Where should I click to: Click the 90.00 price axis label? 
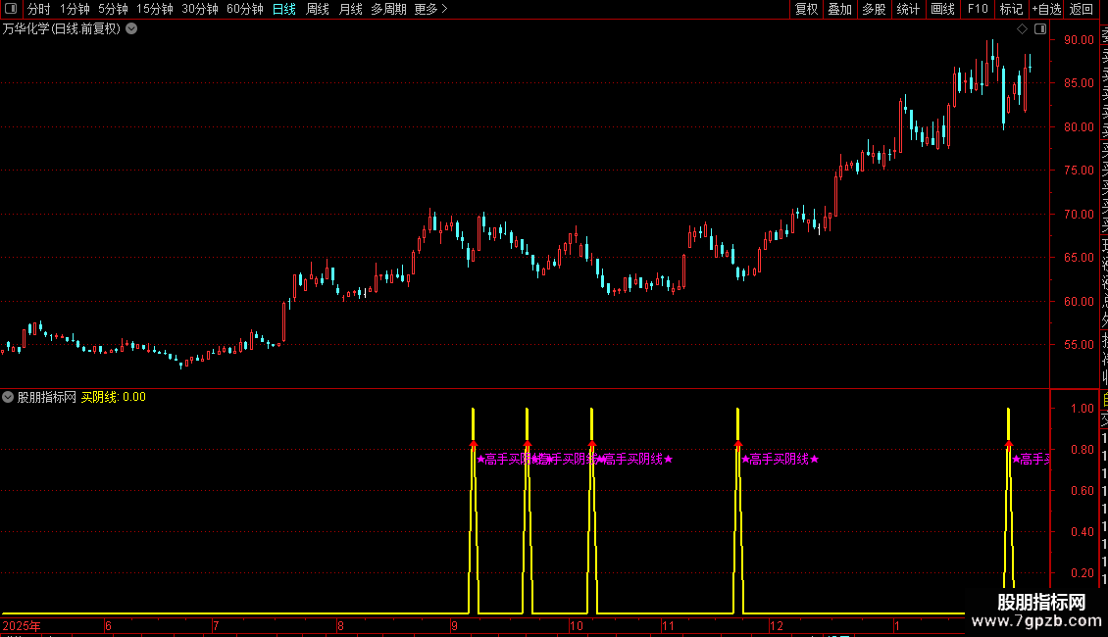(1079, 39)
